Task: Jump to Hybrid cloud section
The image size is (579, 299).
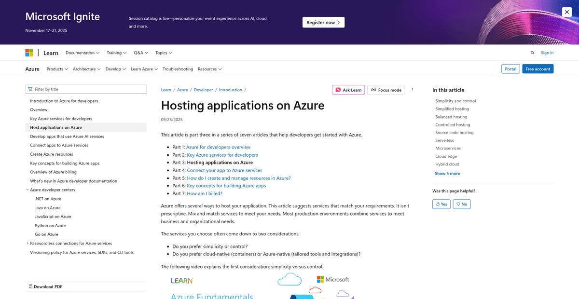Action: pyautogui.click(x=447, y=164)
